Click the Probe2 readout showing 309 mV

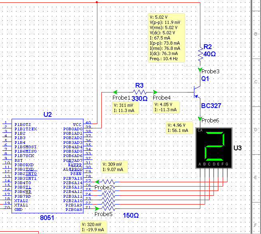tap(114, 167)
